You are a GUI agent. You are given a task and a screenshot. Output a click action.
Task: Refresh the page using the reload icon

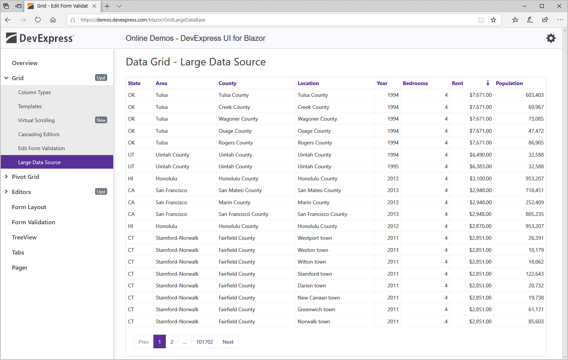pyautogui.click(x=38, y=20)
